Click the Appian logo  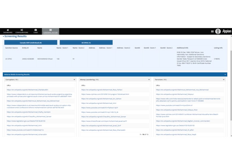pos(227,31)
